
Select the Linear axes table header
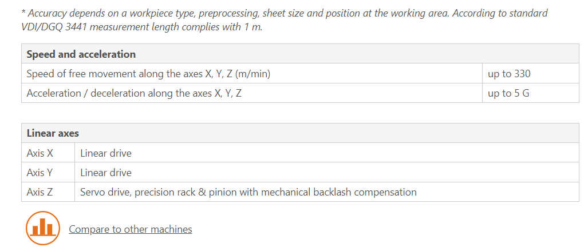pyautogui.click(x=300, y=133)
